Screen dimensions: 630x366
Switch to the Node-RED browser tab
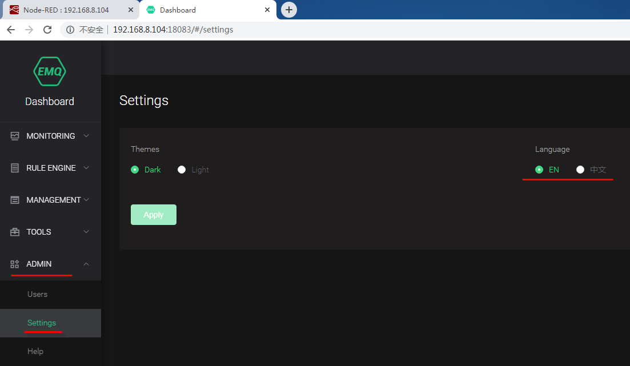pos(66,10)
